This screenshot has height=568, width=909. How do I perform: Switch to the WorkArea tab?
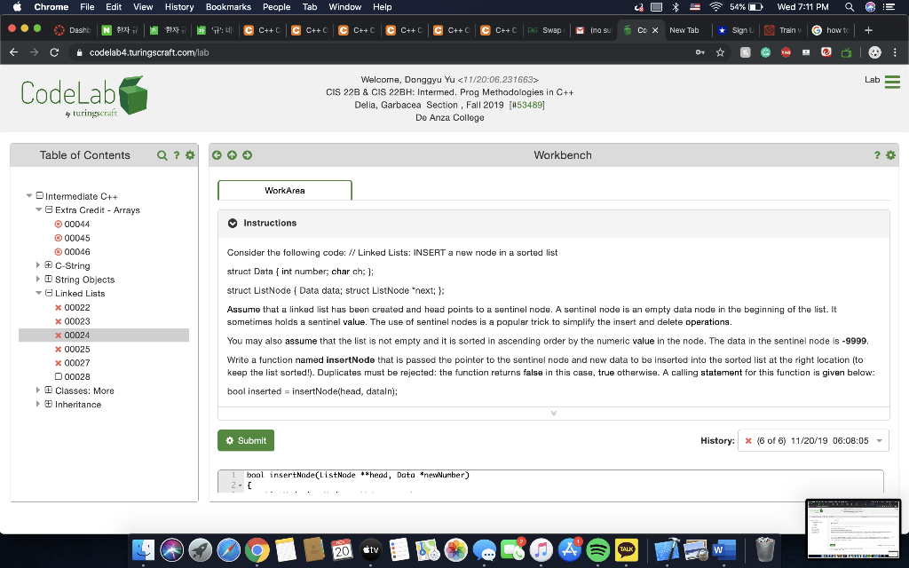click(x=284, y=190)
